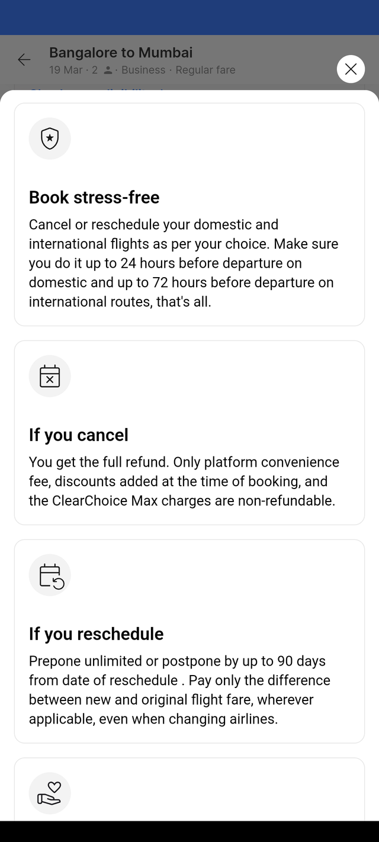Close the ClearChoice info sheet
Image resolution: width=379 pixels, height=842 pixels.
coord(351,69)
